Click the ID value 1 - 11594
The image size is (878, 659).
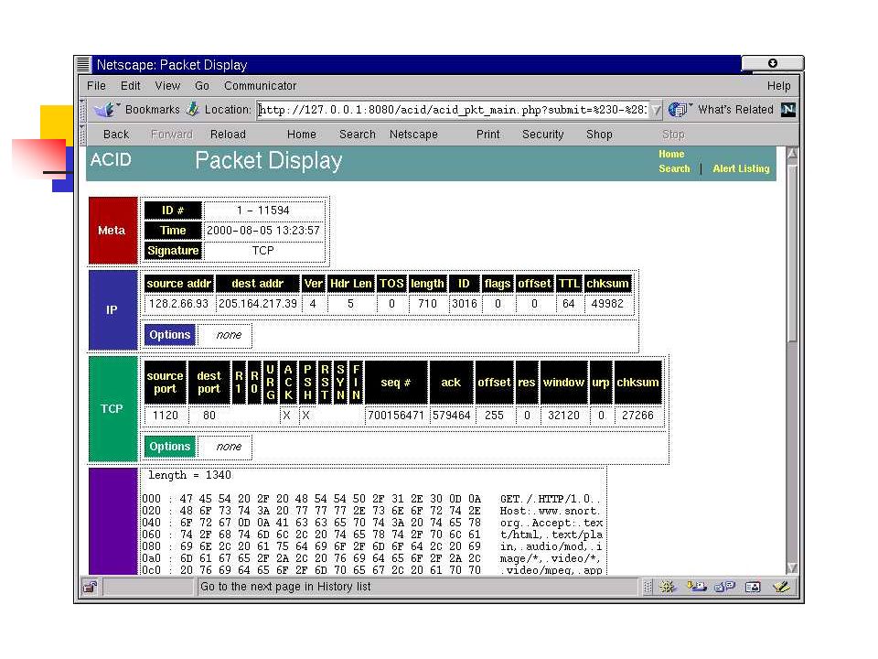263,211
